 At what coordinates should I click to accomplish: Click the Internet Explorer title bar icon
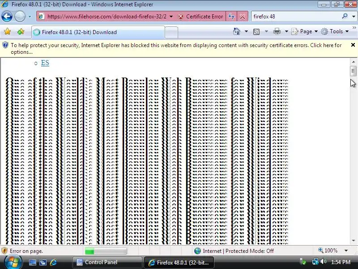pyautogui.click(x=4, y=4)
